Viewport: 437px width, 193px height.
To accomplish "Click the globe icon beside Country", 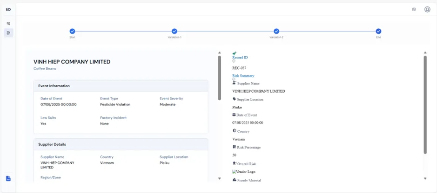I will (234, 130).
